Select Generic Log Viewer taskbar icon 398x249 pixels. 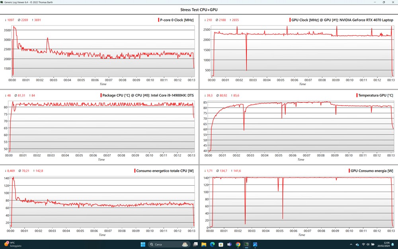(246, 244)
